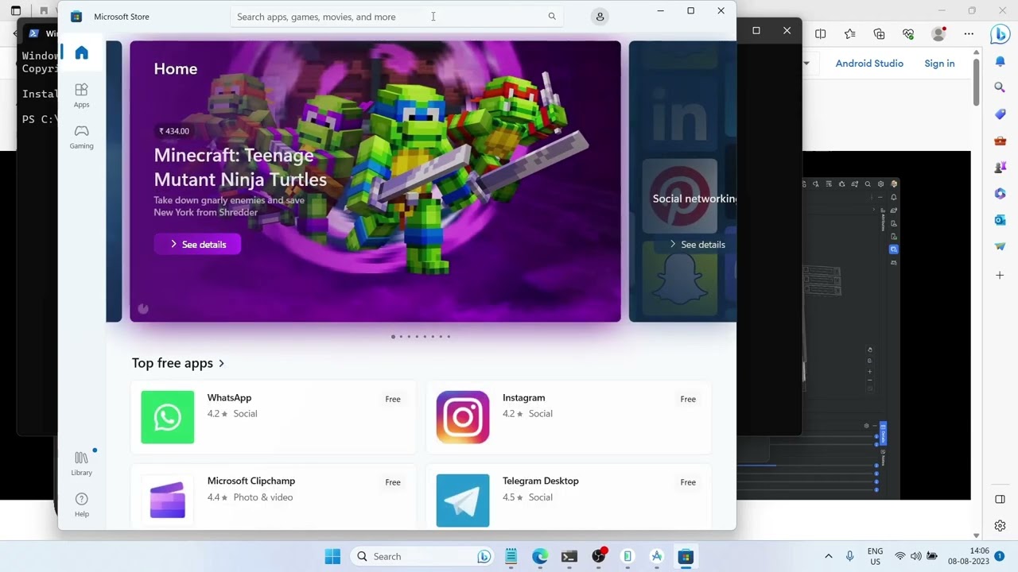Open Edge Collections icon
This screenshot has width=1018, height=572.
[879, 34]
